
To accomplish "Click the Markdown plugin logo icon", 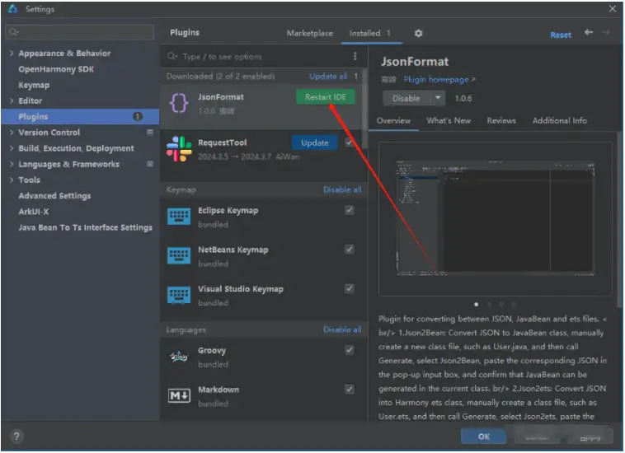I will (x=179, y=395).
